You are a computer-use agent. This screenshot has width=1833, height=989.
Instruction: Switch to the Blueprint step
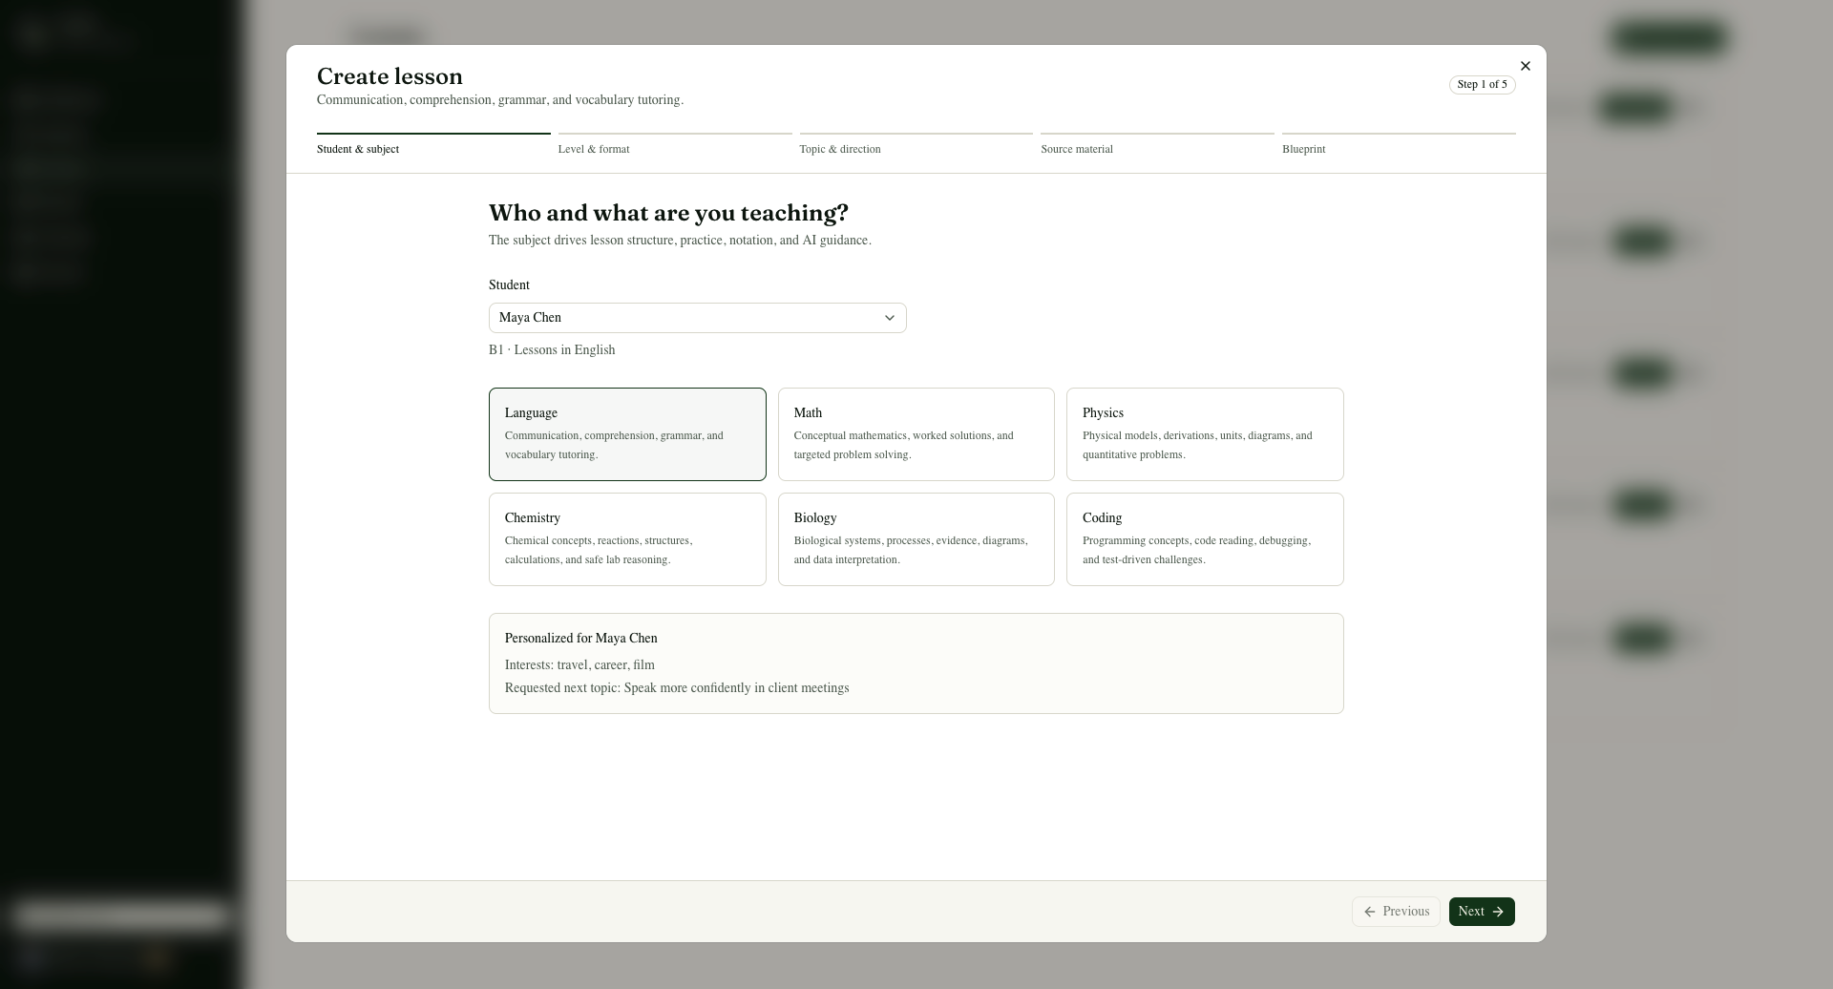tap(1399, 145)
